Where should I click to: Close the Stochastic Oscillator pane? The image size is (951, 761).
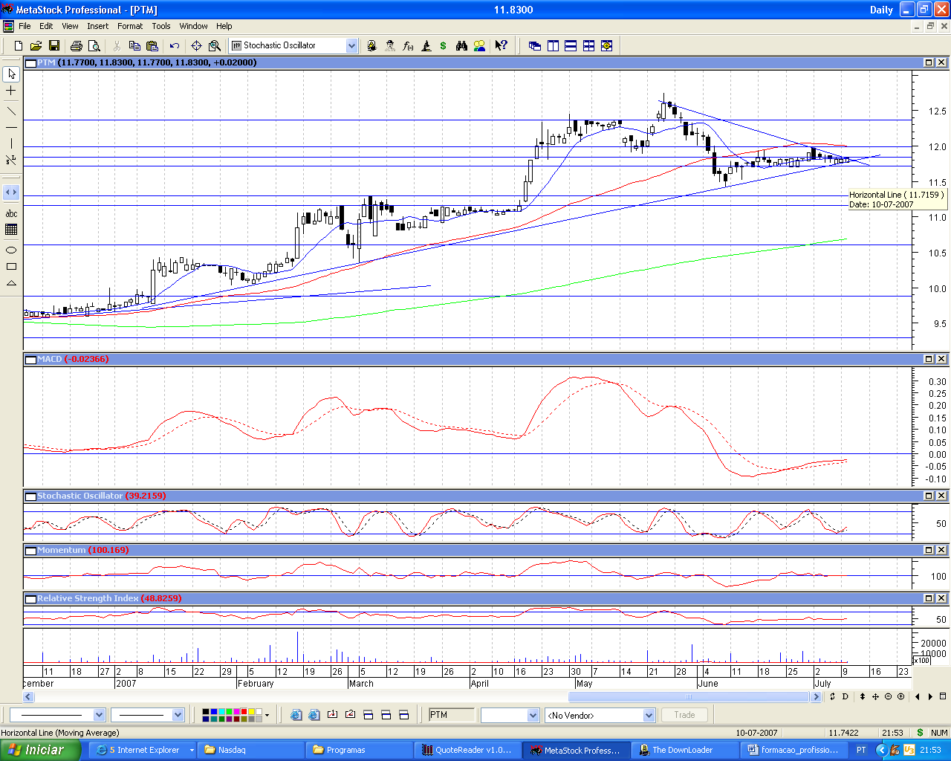coord(941,496)
